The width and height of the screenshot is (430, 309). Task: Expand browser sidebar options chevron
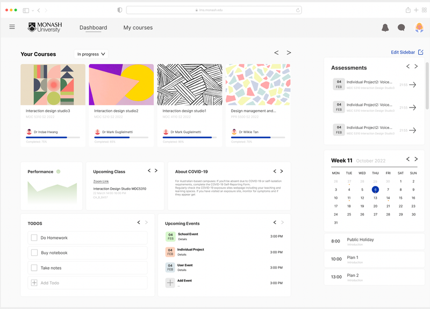[33, 11]
